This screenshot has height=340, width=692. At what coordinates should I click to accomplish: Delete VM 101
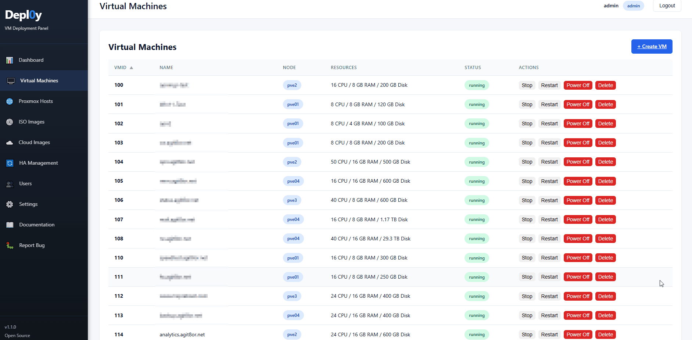click(605, 104)
